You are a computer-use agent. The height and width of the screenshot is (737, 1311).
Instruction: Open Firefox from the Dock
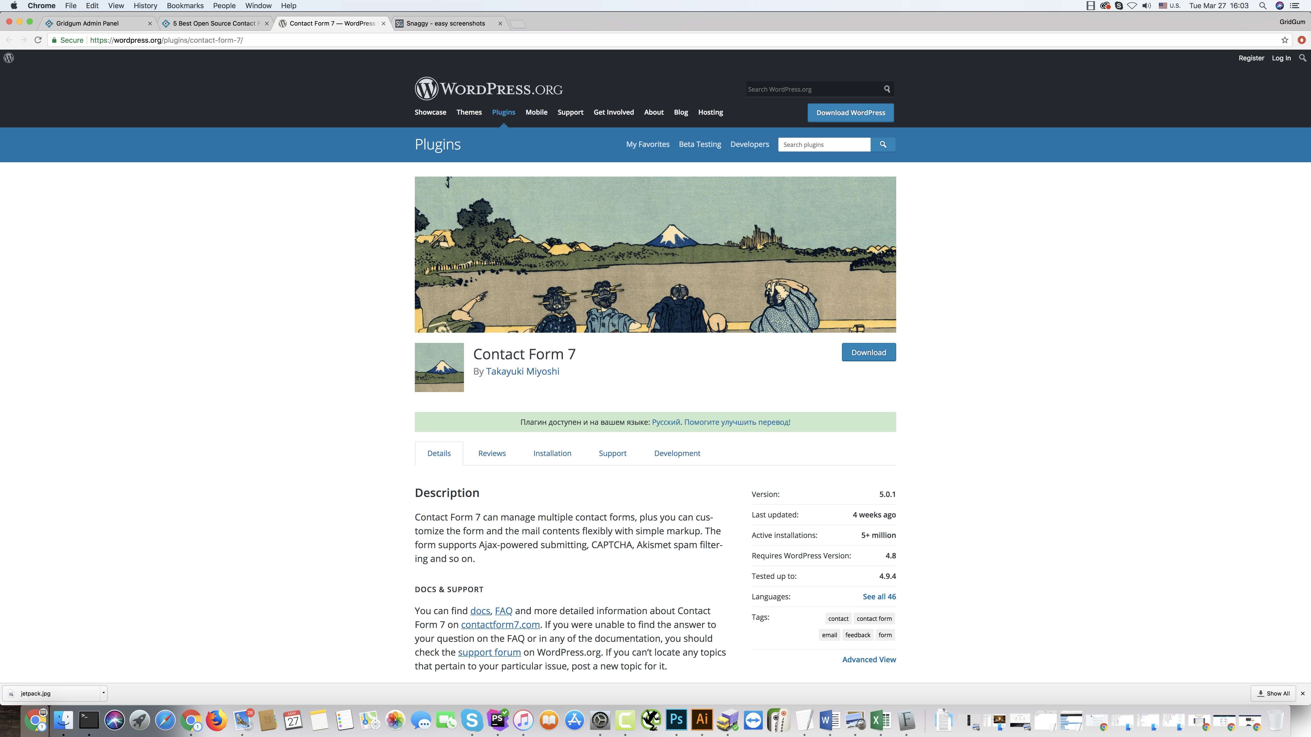click(x=217, y=720)
